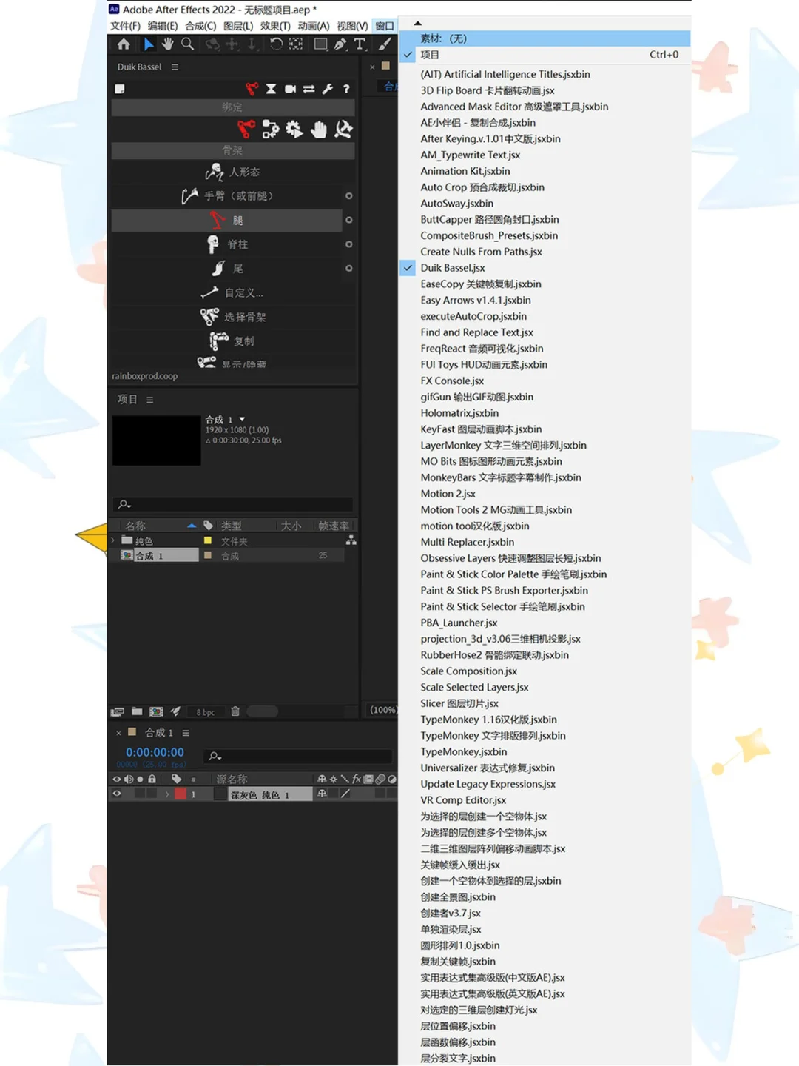The height and width of the screenshot is (1066, 799).
Task: Open Duik Bassel panel hamburger menu
Action: click(175, 67)
